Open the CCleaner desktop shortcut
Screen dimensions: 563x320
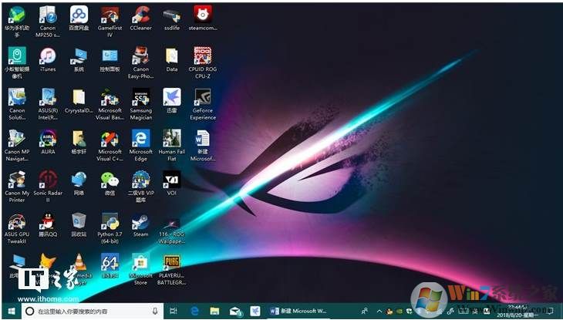point(140,15)
